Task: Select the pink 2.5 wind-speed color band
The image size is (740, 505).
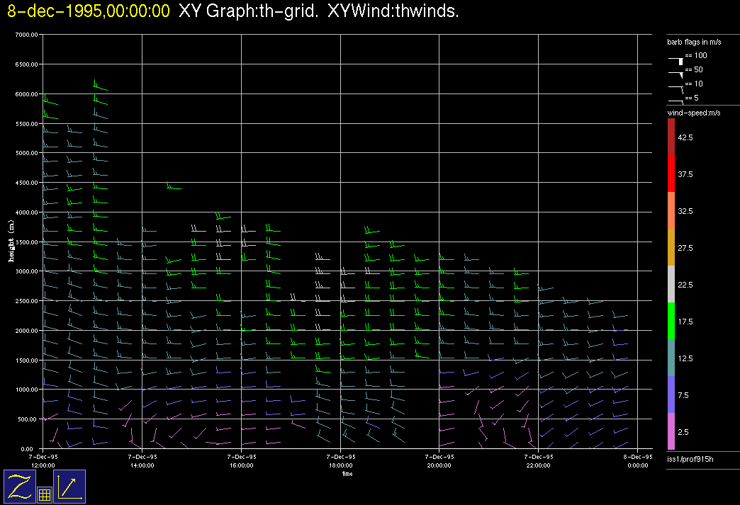Action: tap(671, 431)
